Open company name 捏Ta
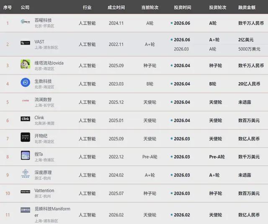 pos(39,154)
